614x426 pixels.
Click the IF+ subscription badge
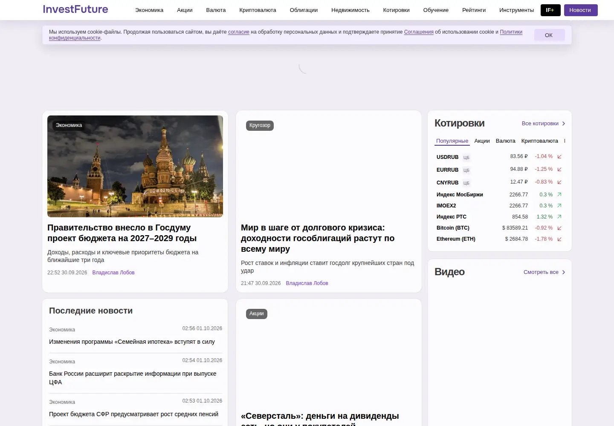point(550,10)
